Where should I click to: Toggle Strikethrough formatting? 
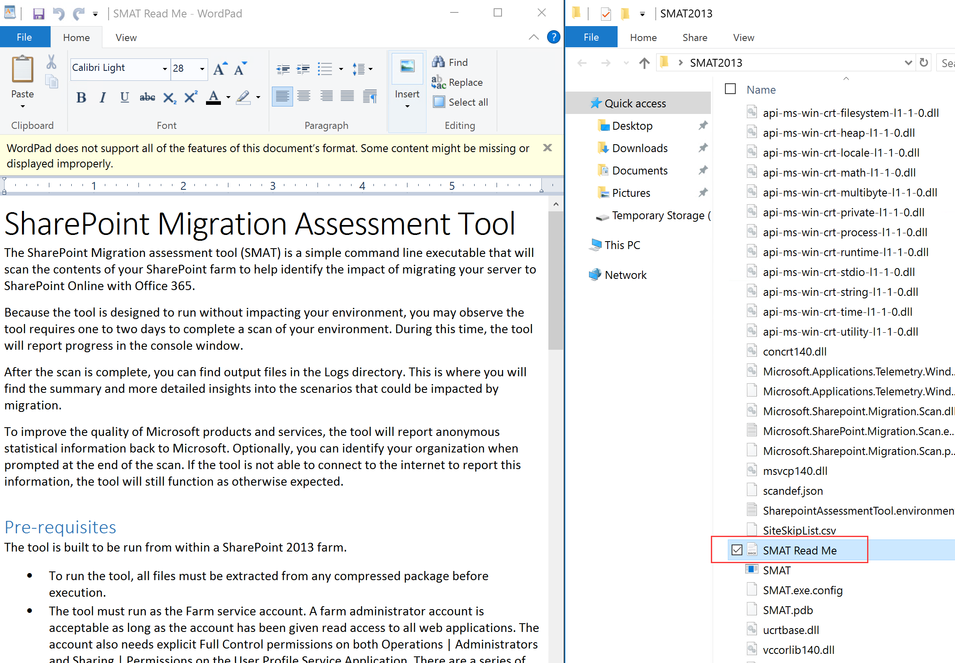(147, 97)
